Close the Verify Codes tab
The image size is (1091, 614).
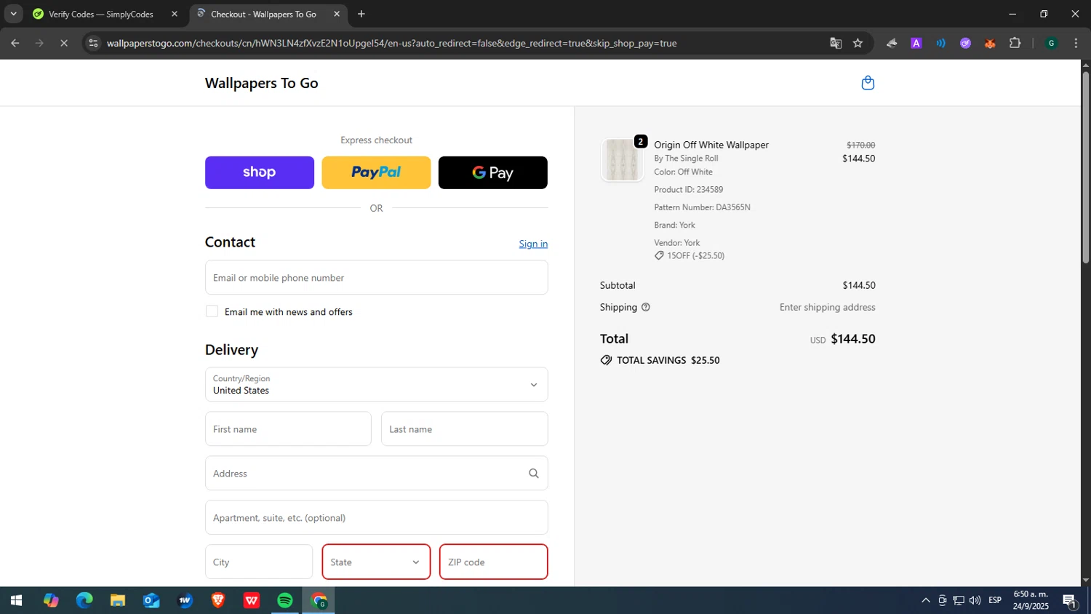175,14
